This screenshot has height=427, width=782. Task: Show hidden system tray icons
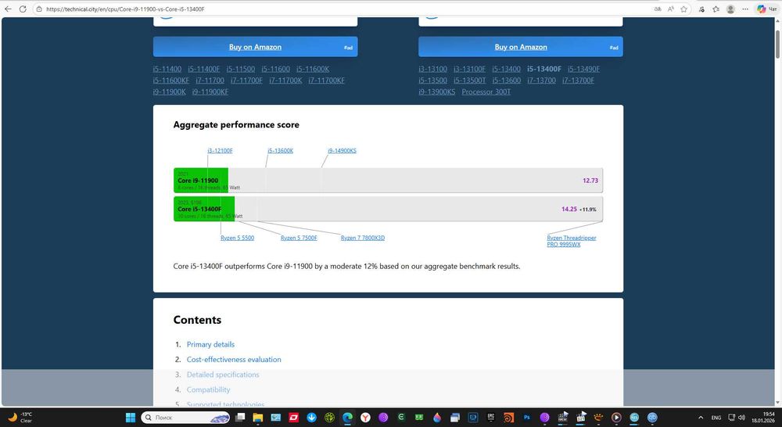click(x=701, y=418)
